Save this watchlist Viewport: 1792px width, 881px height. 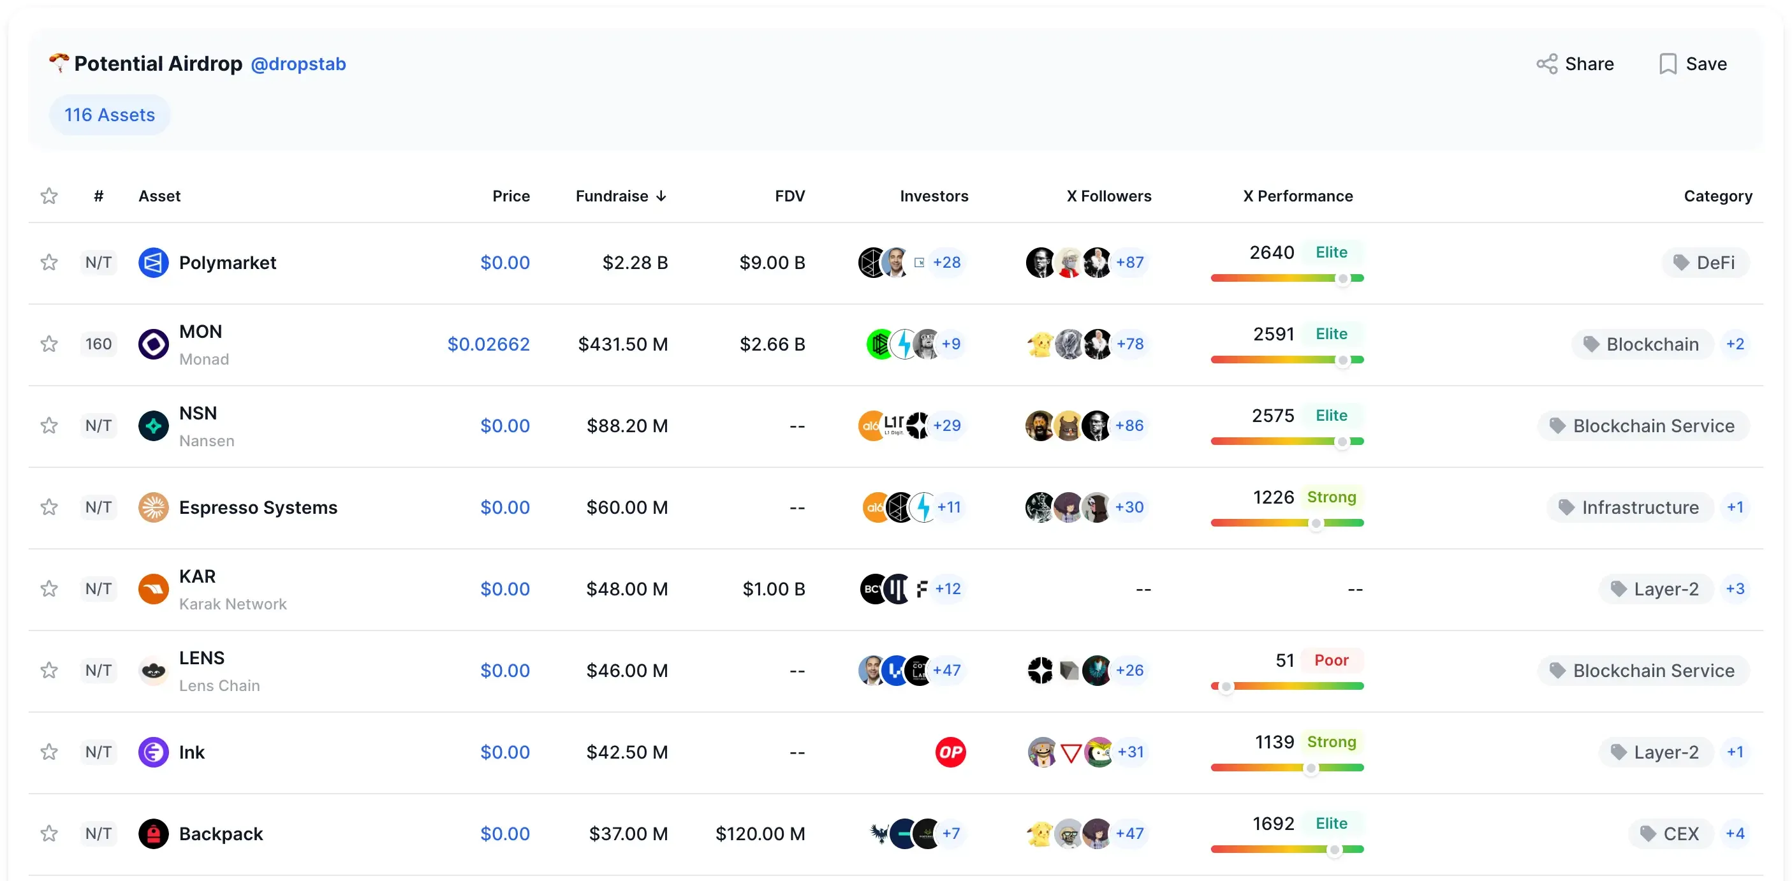[1694, 63]
